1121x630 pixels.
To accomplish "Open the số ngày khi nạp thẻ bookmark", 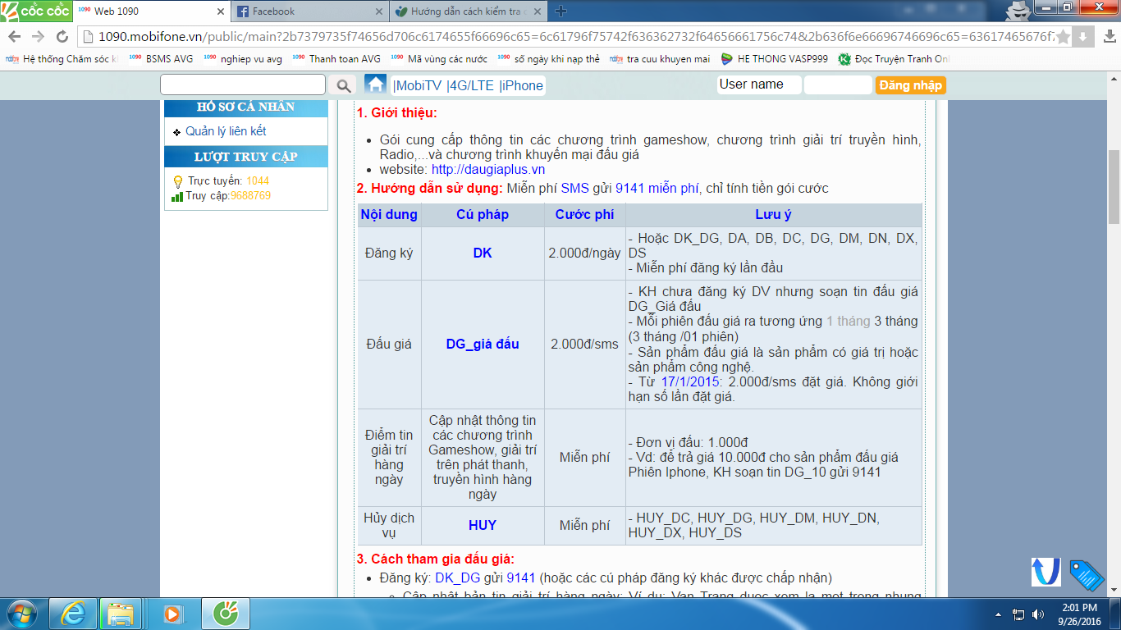I will click(x=549, y=59).
